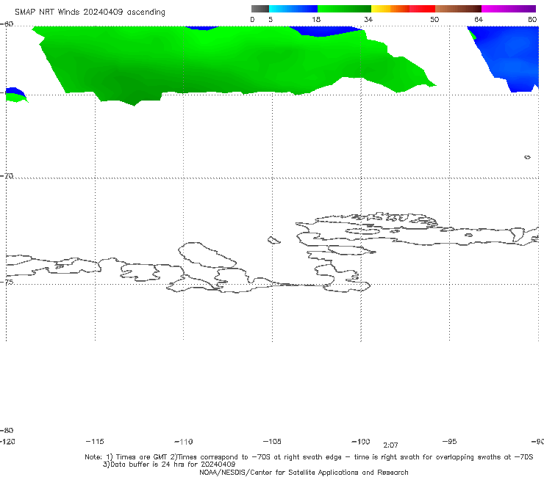The width and height of the screenshot is (544, 477).
Task: Choose the magenta-purple segment of the color bar
Action: click(x=509, y=9)
